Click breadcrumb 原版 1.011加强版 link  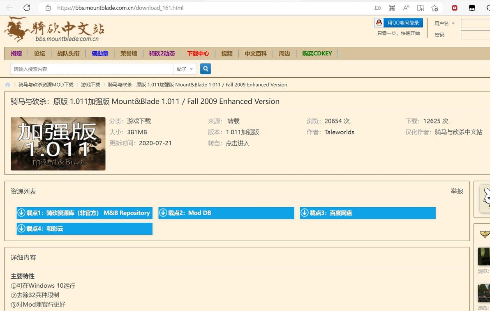click(197, 85)
